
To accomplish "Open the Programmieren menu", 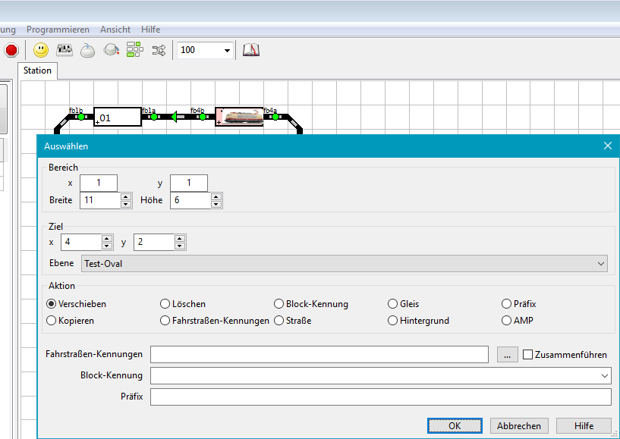I will click(x=58, y=30).
